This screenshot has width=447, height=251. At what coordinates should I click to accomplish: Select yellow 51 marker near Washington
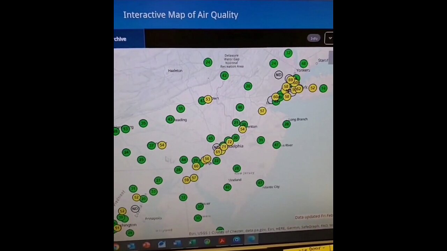pos(117,228)
